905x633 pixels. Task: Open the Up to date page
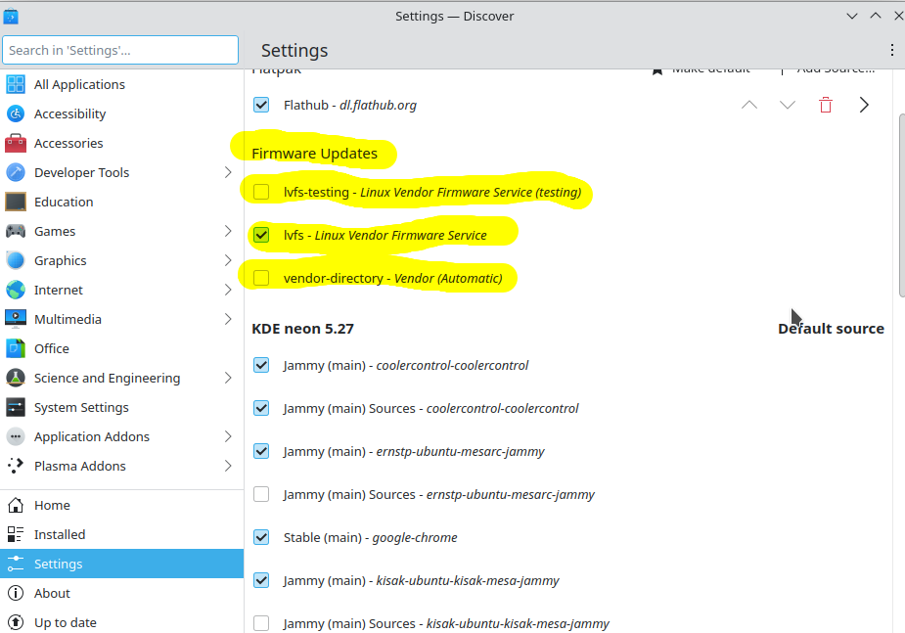65,622
